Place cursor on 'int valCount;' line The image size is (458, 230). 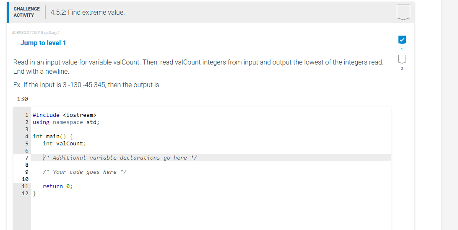point(64,144)
